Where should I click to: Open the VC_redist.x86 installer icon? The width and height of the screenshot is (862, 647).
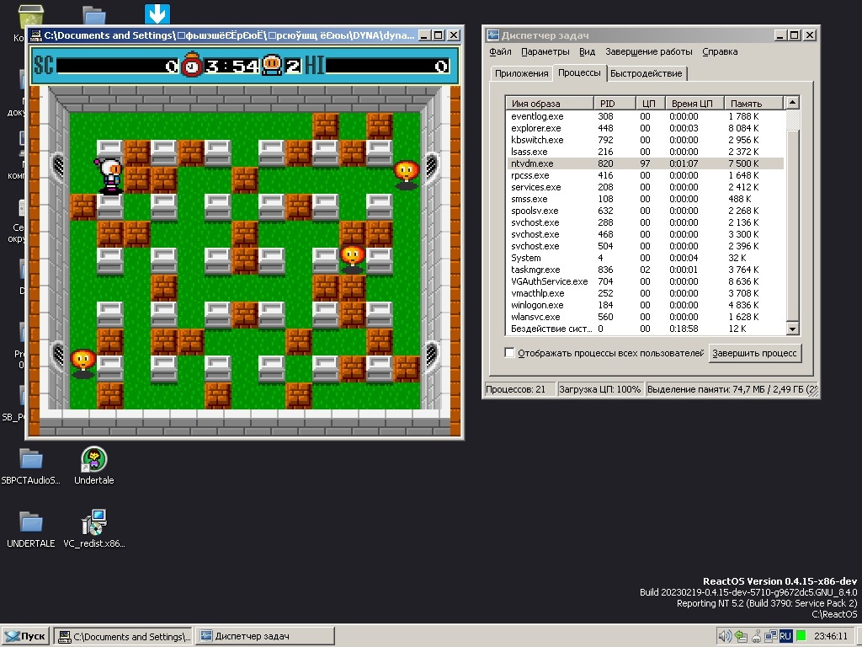(x=94, y=529)
